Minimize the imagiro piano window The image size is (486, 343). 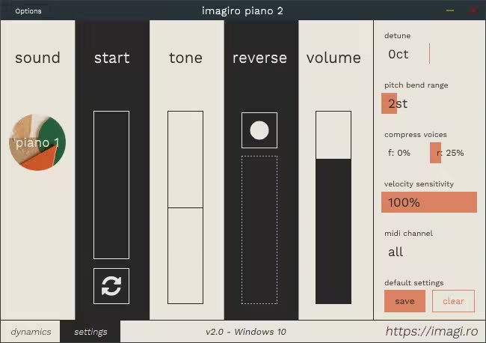[x=450, y=10]
